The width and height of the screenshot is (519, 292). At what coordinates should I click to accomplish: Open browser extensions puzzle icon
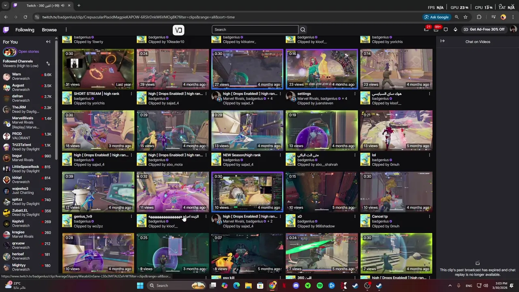(479, 17)
